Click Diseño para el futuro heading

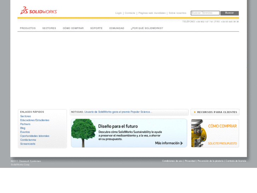(118, 126)
